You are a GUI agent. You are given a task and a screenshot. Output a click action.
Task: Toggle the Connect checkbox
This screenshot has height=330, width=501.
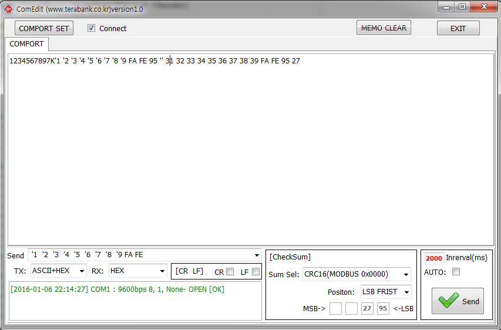(x=91, y=28)
